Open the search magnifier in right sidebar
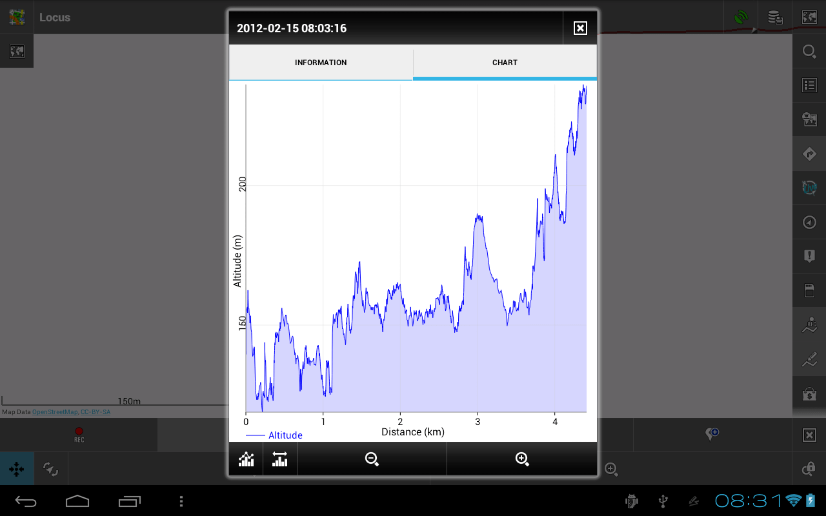This screenshot has width=826, height=516. tap(809, 52)
